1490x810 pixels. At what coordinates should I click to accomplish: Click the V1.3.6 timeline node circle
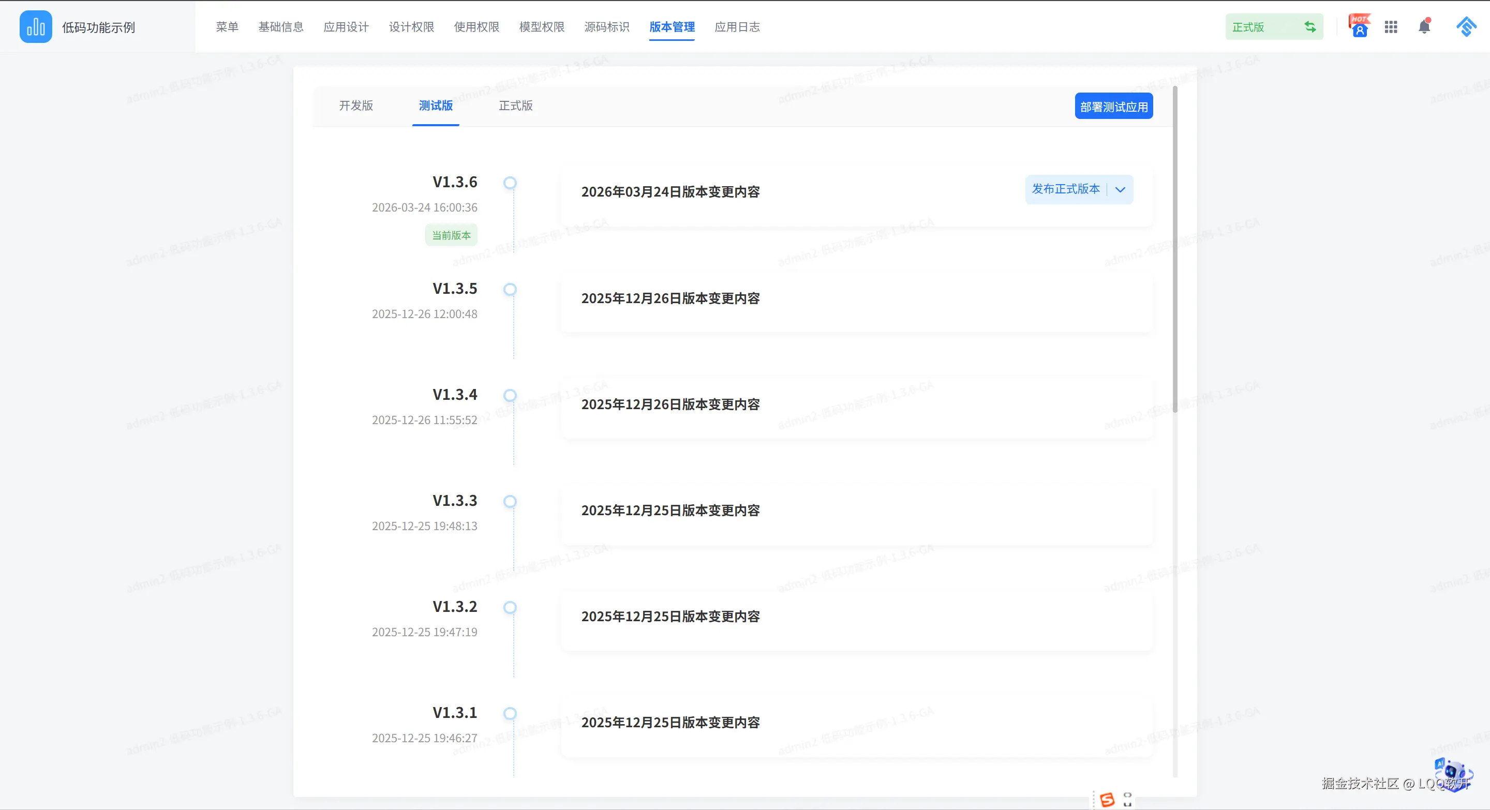510,183
